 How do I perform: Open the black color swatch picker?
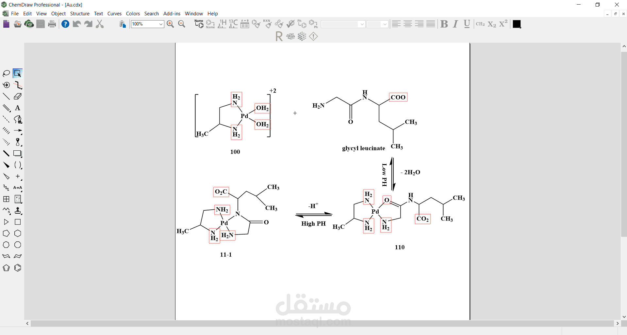(x=517, y=24)
